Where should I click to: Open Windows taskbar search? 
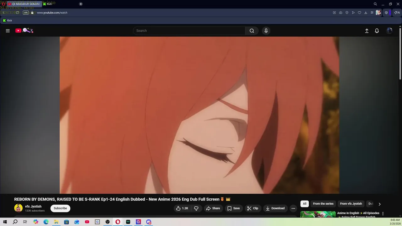(15, 222)
